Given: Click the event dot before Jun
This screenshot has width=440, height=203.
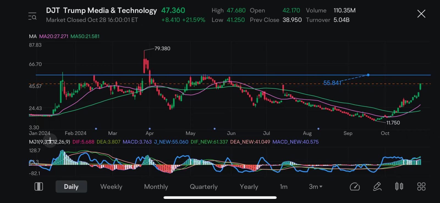Looking at the screenshot, I should click(x=215, y=129).
